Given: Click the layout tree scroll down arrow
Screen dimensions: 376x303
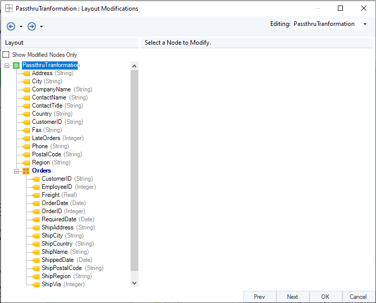Looking at the screenshot, I should pyautogui.click(x=134, y=283).
